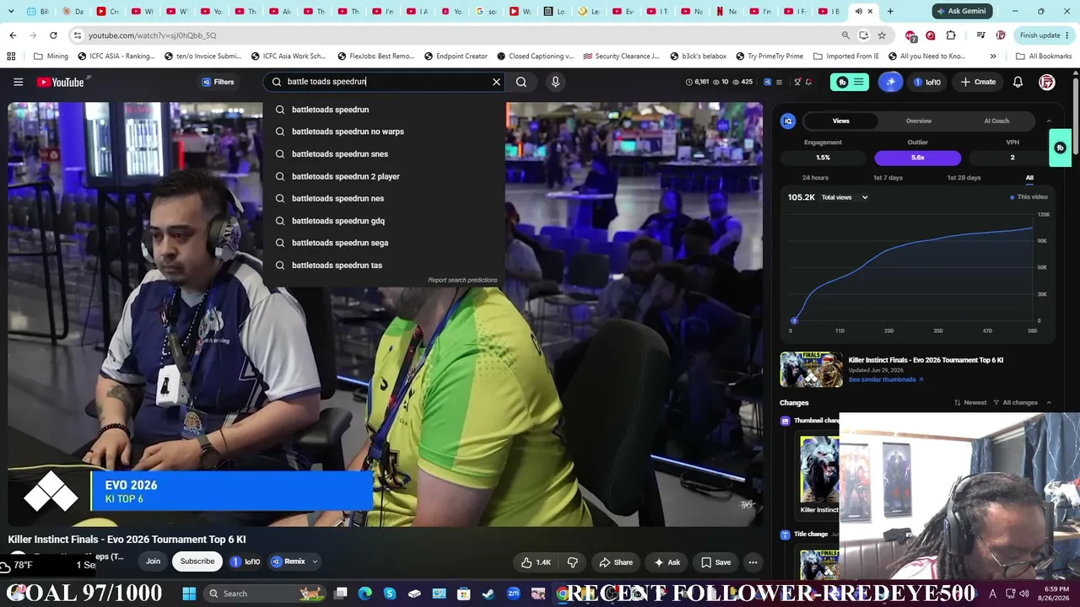Select the 24 hours time range
1080x607 pixels.
(x=815, y=178)
